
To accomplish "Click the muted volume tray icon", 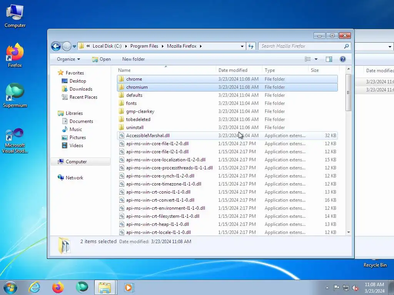I will [355, 288].
